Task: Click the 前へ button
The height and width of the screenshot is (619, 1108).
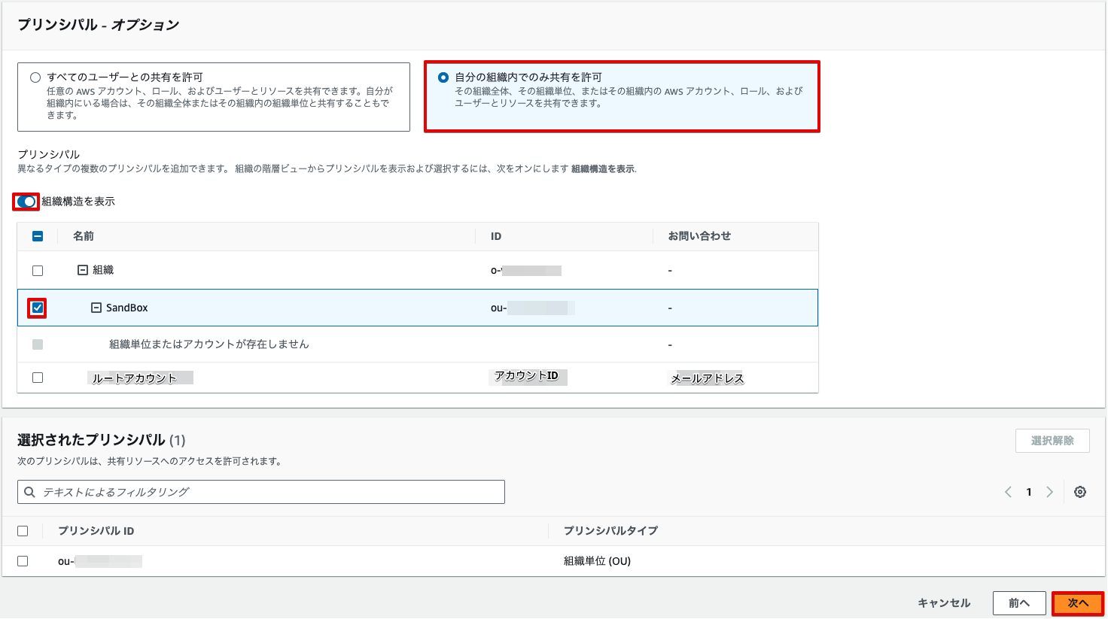Action: tap(1019, 603)
